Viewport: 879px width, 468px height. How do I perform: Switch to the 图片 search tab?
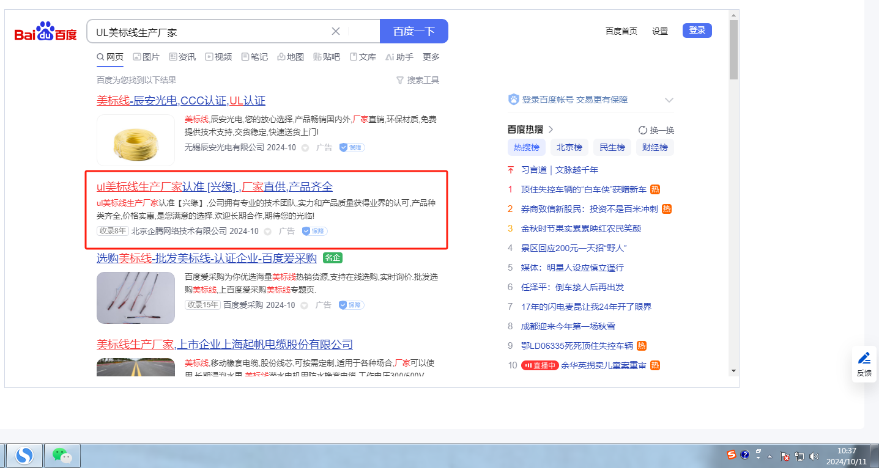point(146,57)
